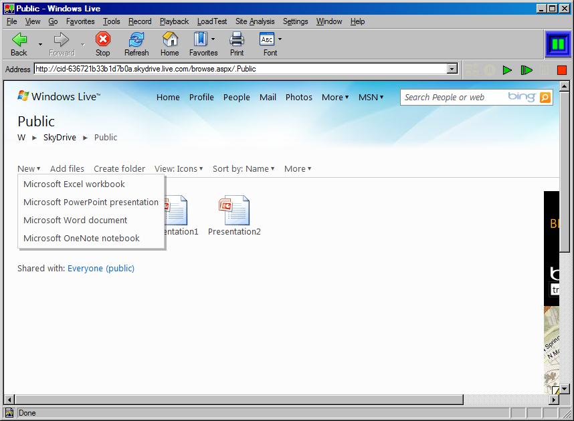
Task: Open Profile in Windows Live navigation
Action: pos(201,98)
